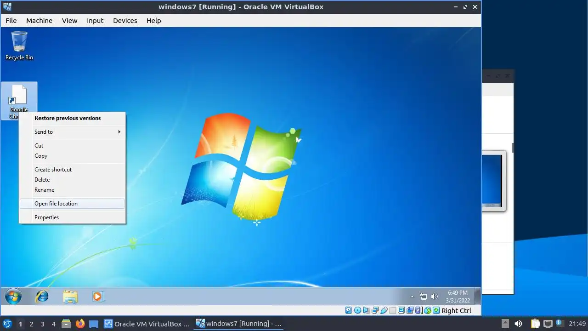Open the VirtualBox File menu
The width and height of the screenshot is (588, 331).
(x=11, y=21)
